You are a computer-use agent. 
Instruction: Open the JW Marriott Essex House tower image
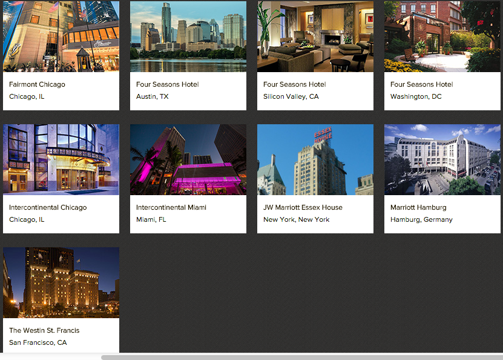[x=315, y=159]
